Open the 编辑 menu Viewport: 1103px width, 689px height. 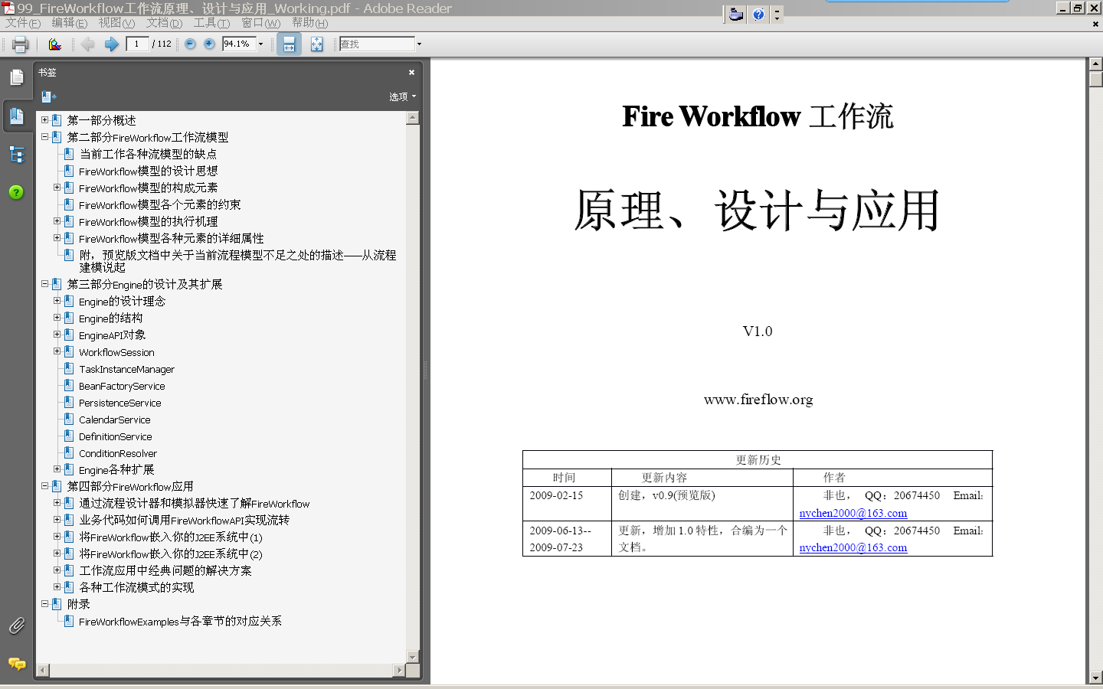[x=69, y=23]
